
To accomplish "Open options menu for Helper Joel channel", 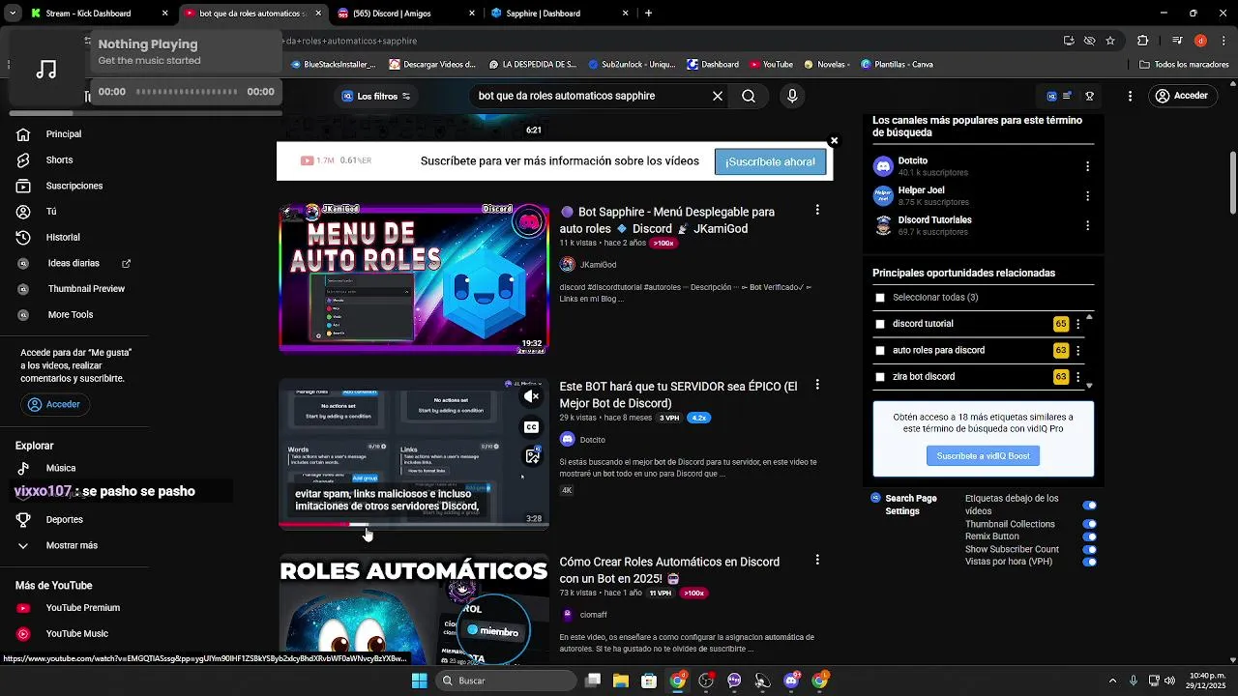I will [x=1087, y=196].
